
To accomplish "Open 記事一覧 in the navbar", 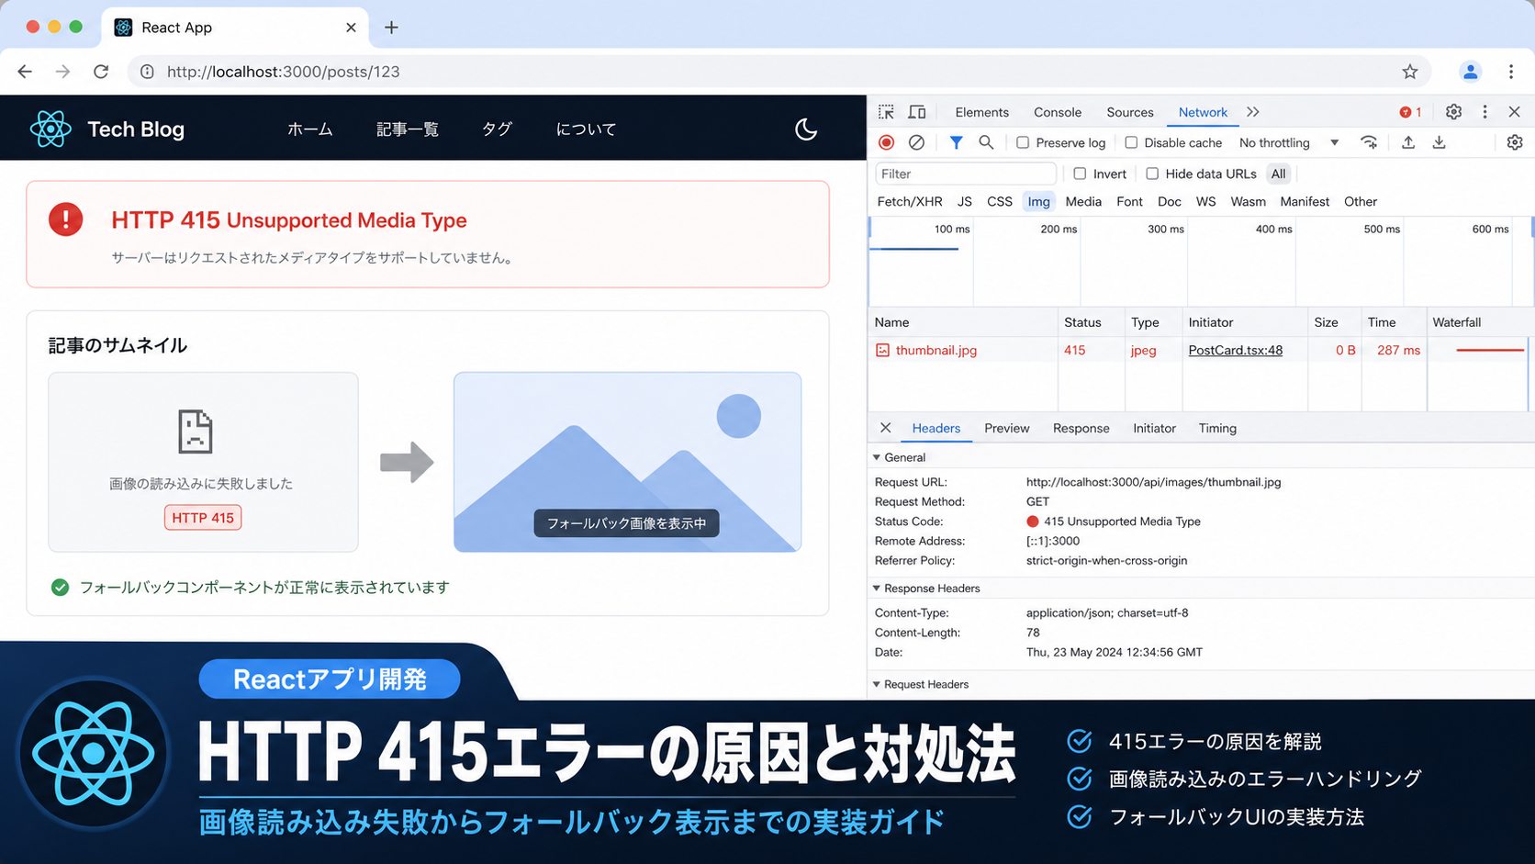I will 408,129.
